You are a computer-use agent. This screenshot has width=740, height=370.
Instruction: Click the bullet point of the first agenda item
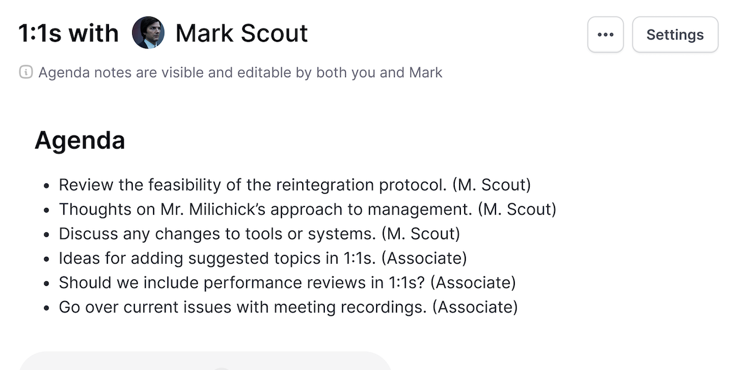pyautogui.click(x=47, y=186)
